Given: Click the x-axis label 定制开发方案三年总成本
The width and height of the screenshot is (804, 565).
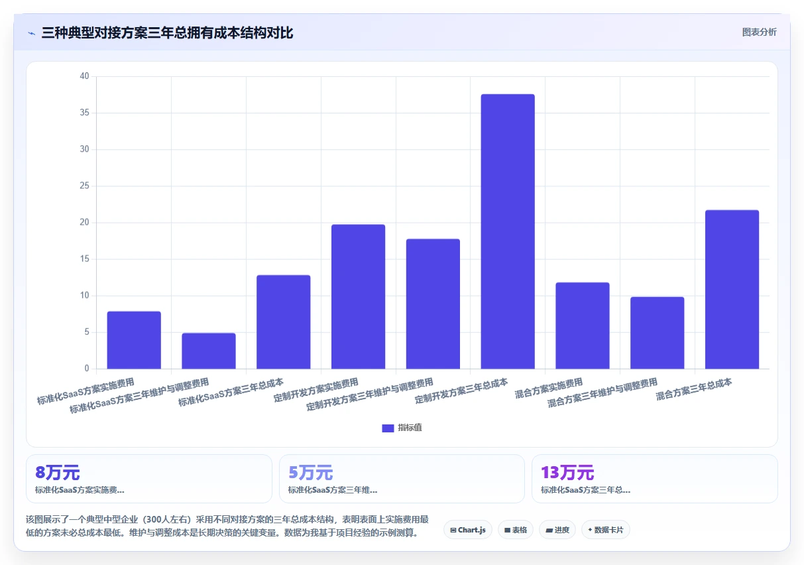Looking at the screenshot, I should [x=462, y=391].
